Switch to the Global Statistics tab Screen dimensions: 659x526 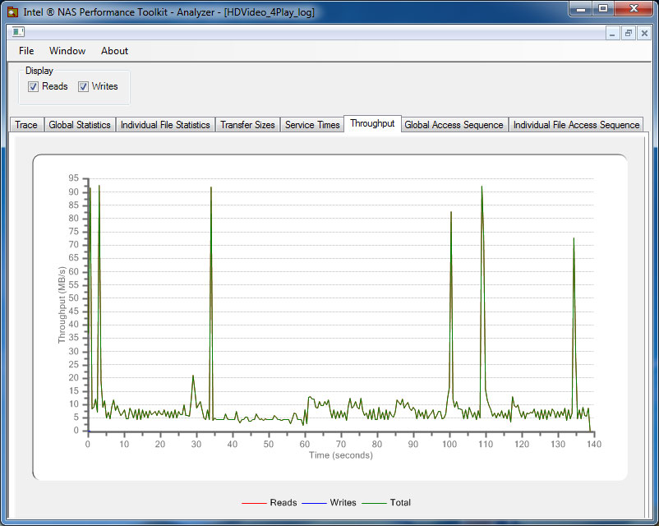(x=80, y=125)
